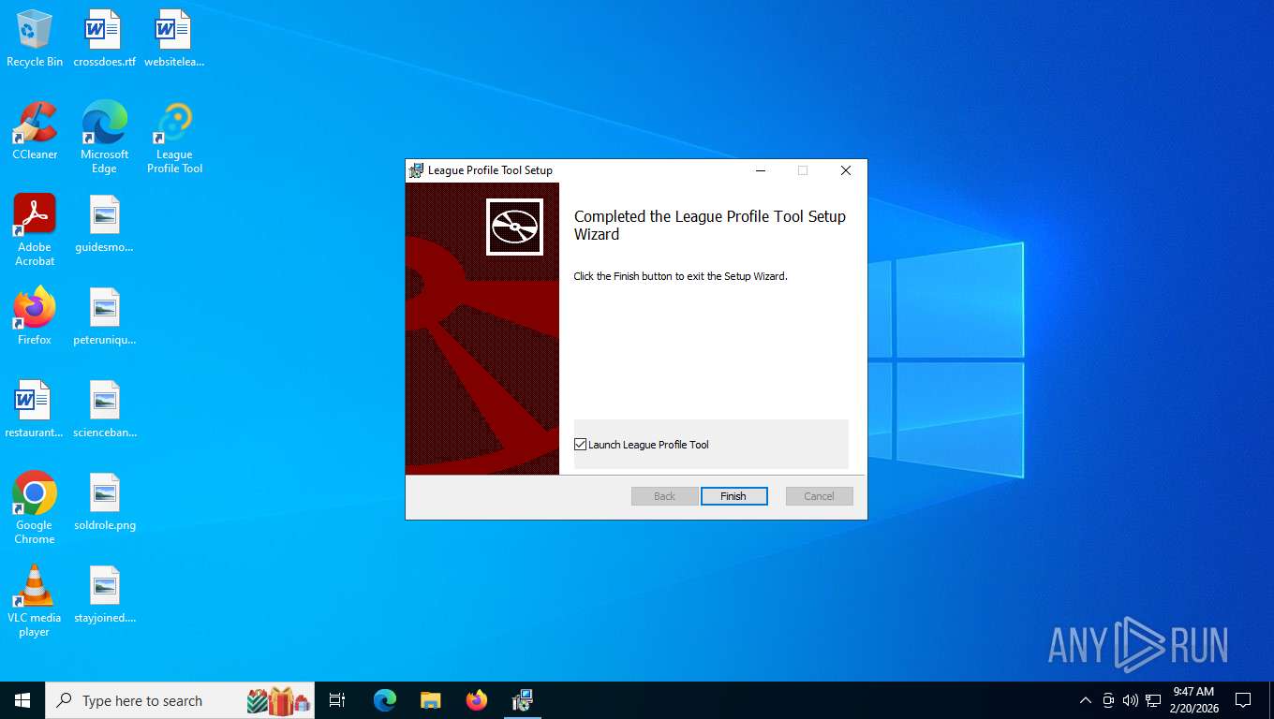Screen dimensions: 1274x719
Task: Select the peteruniqu... image file icon
Action: click(104, 316)
